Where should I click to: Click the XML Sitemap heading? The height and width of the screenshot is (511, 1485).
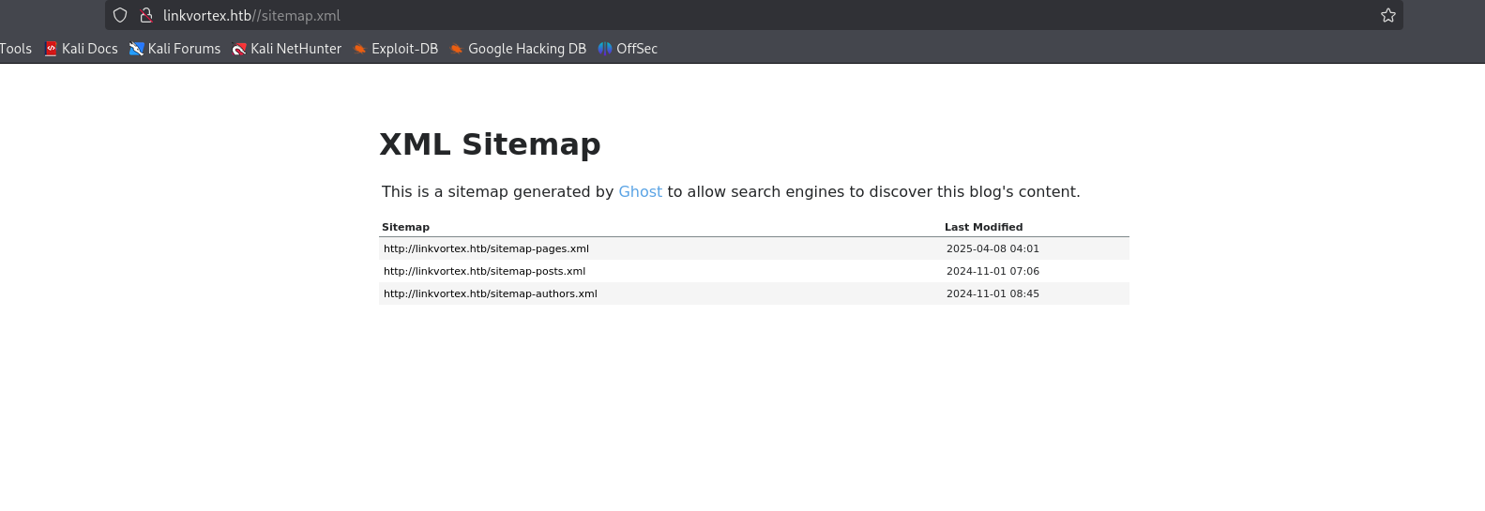490,144
